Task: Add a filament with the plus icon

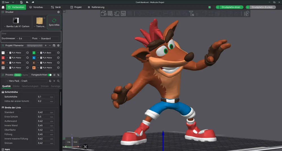Action: [46, 45]
